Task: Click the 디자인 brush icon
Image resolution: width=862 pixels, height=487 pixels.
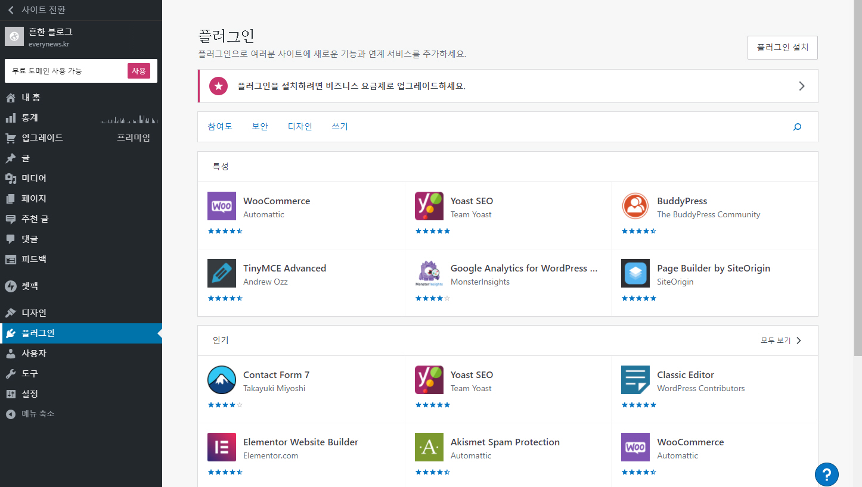Action: point(11,313)
